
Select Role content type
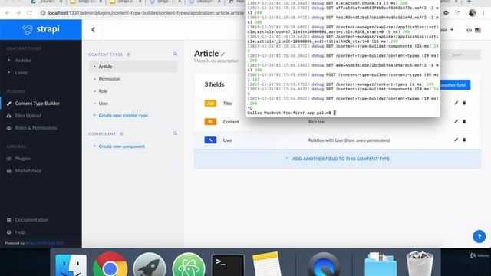(x=103, y=91)
